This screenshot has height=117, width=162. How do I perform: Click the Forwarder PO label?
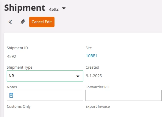(x=97, y=87)
